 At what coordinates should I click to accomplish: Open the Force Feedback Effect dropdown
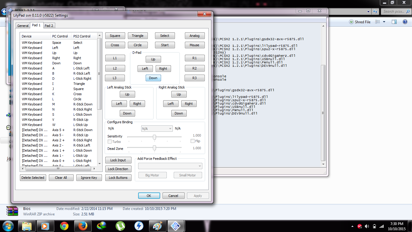[x=170, y=166]
